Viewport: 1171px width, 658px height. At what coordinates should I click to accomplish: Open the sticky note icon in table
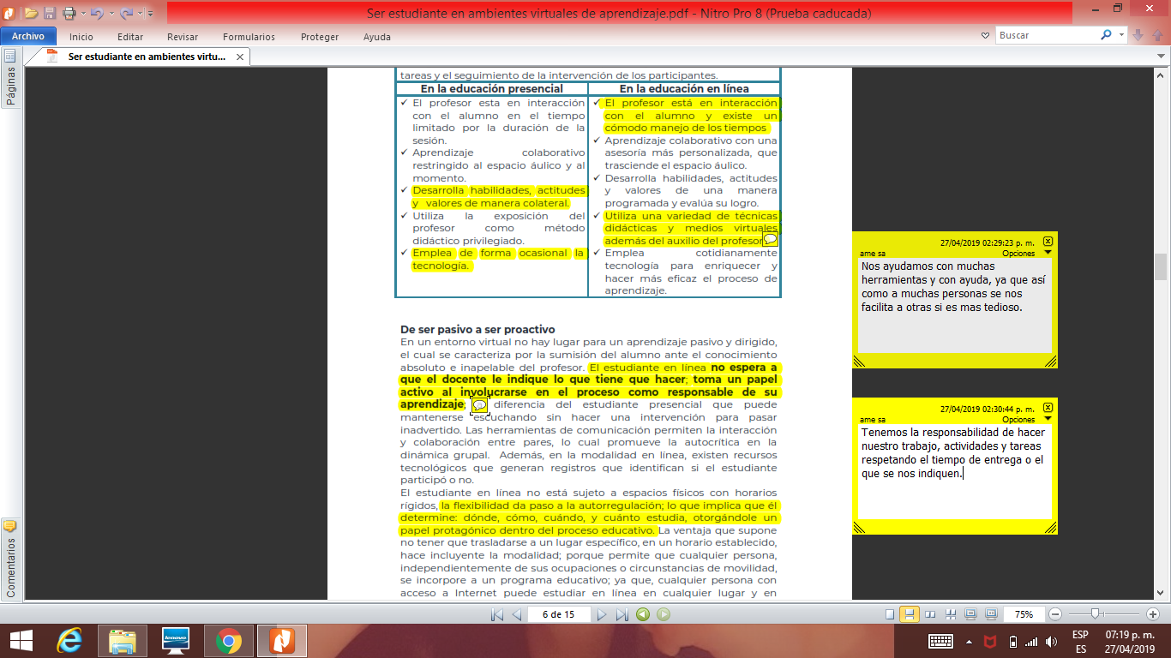(x=770, y=240)
